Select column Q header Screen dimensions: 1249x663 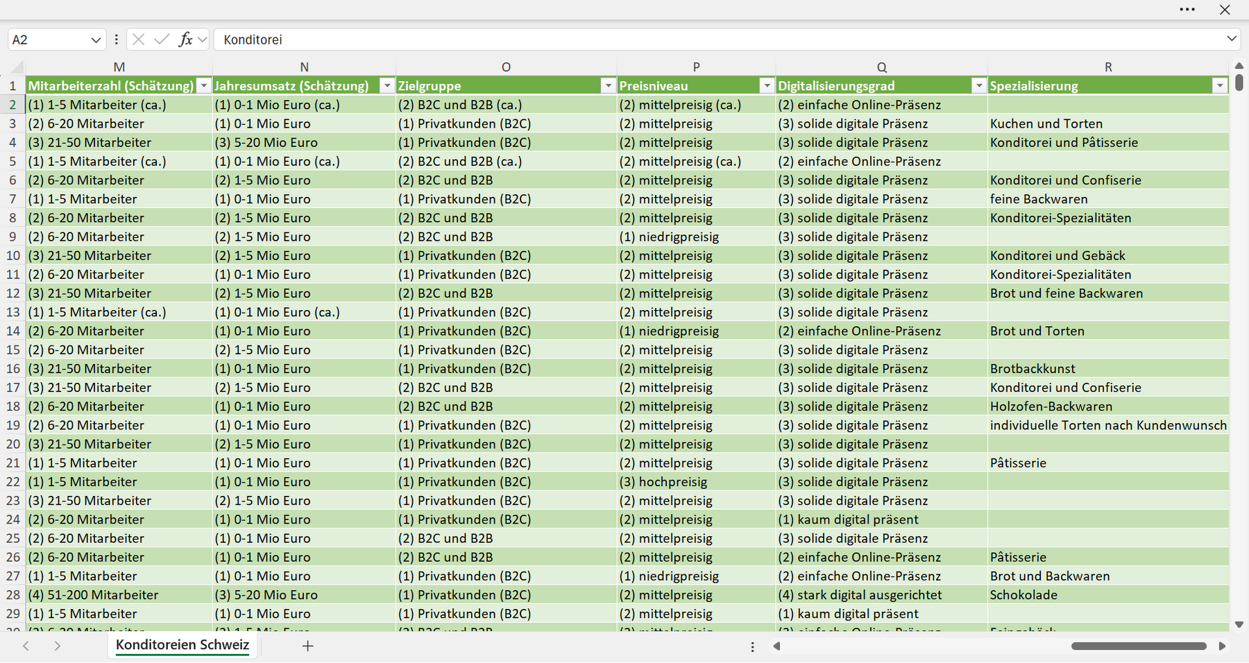881,67
